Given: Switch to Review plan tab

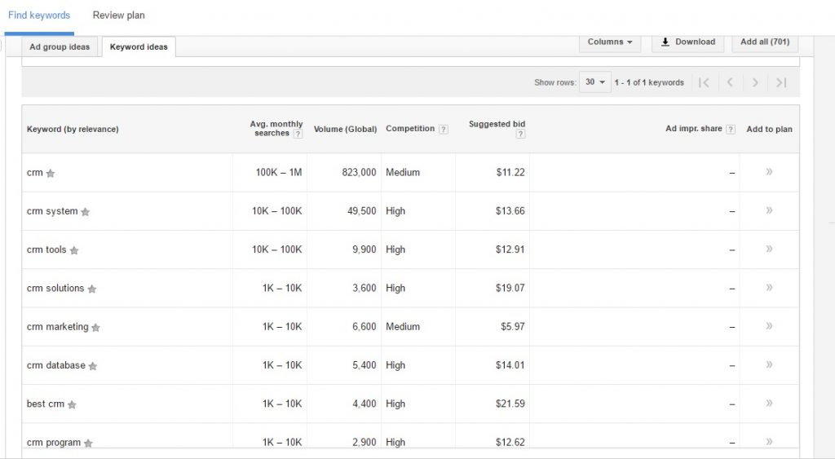Looking at the screenshot, I should [x=119, y=15].
